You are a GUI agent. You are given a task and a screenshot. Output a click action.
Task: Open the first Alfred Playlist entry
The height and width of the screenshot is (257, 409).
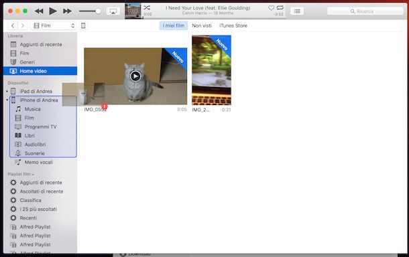(40, 227)
